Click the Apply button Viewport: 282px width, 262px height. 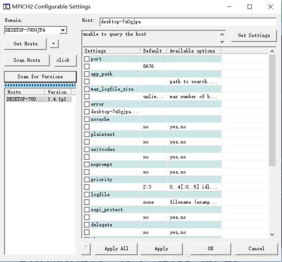click(x=161, y=249)
